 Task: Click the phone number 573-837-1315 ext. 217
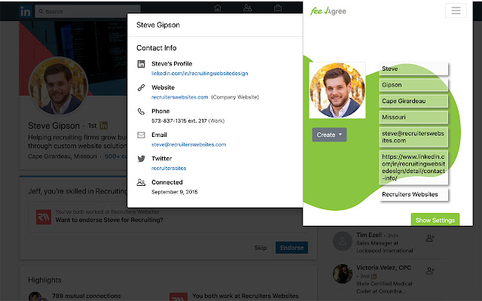point(179,120)
